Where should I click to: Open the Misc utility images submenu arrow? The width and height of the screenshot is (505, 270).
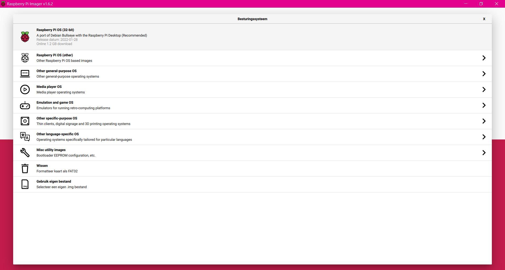tap(484, 153)
